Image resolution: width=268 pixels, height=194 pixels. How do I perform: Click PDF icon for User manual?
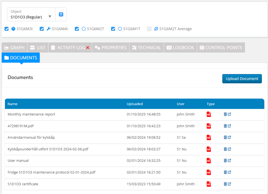pos(209,160)
